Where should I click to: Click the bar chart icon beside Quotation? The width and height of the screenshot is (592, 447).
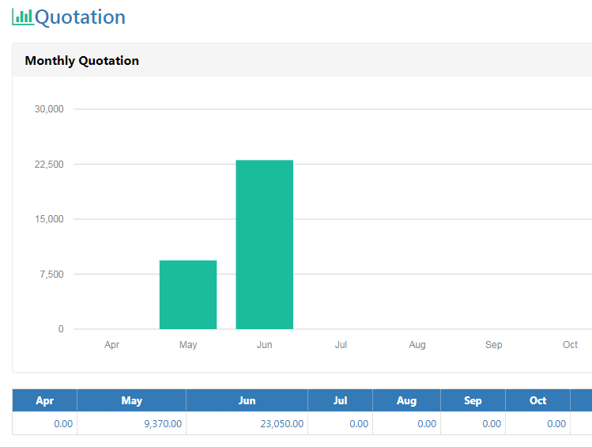[23, 17]
